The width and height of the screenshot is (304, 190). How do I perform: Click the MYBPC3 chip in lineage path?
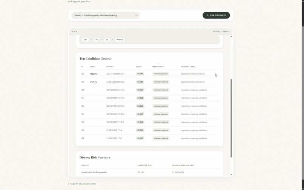coord(120,40)
